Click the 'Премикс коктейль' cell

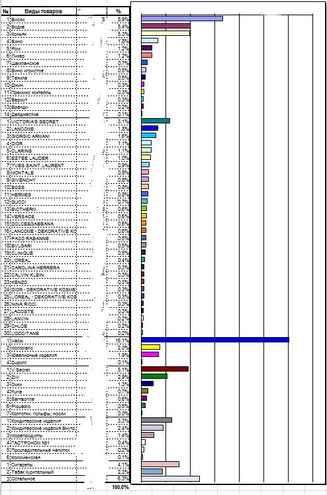click(44, 92)
